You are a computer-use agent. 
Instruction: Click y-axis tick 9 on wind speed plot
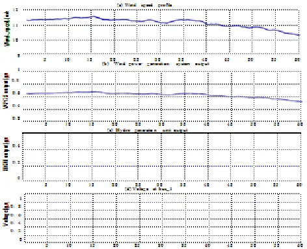click(19, 55)
